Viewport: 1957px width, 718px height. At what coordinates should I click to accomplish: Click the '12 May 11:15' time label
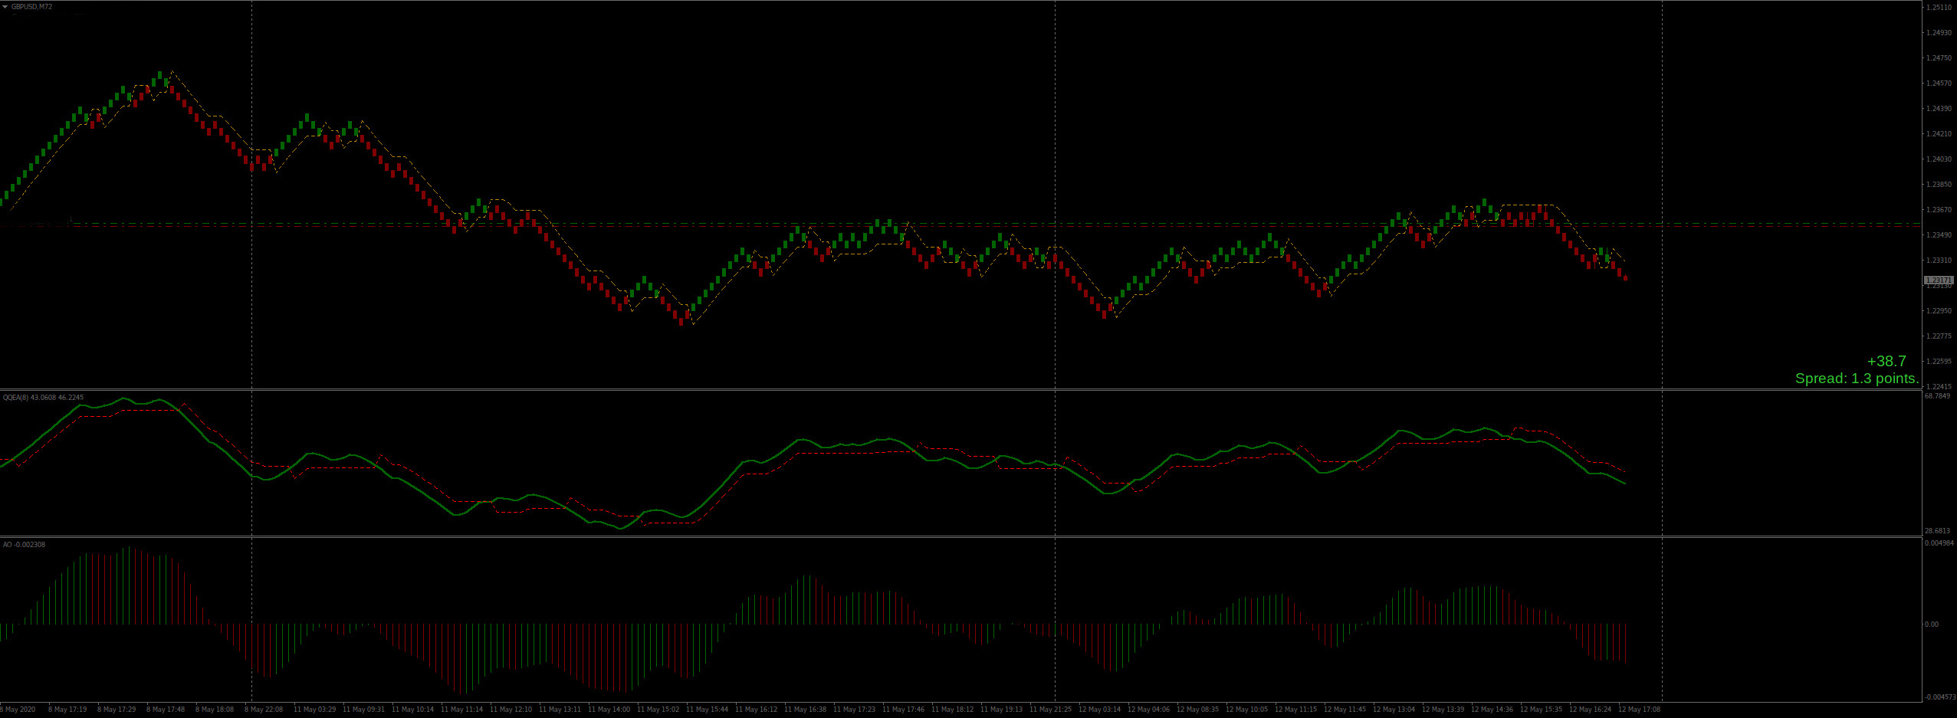pos(1295,710)
